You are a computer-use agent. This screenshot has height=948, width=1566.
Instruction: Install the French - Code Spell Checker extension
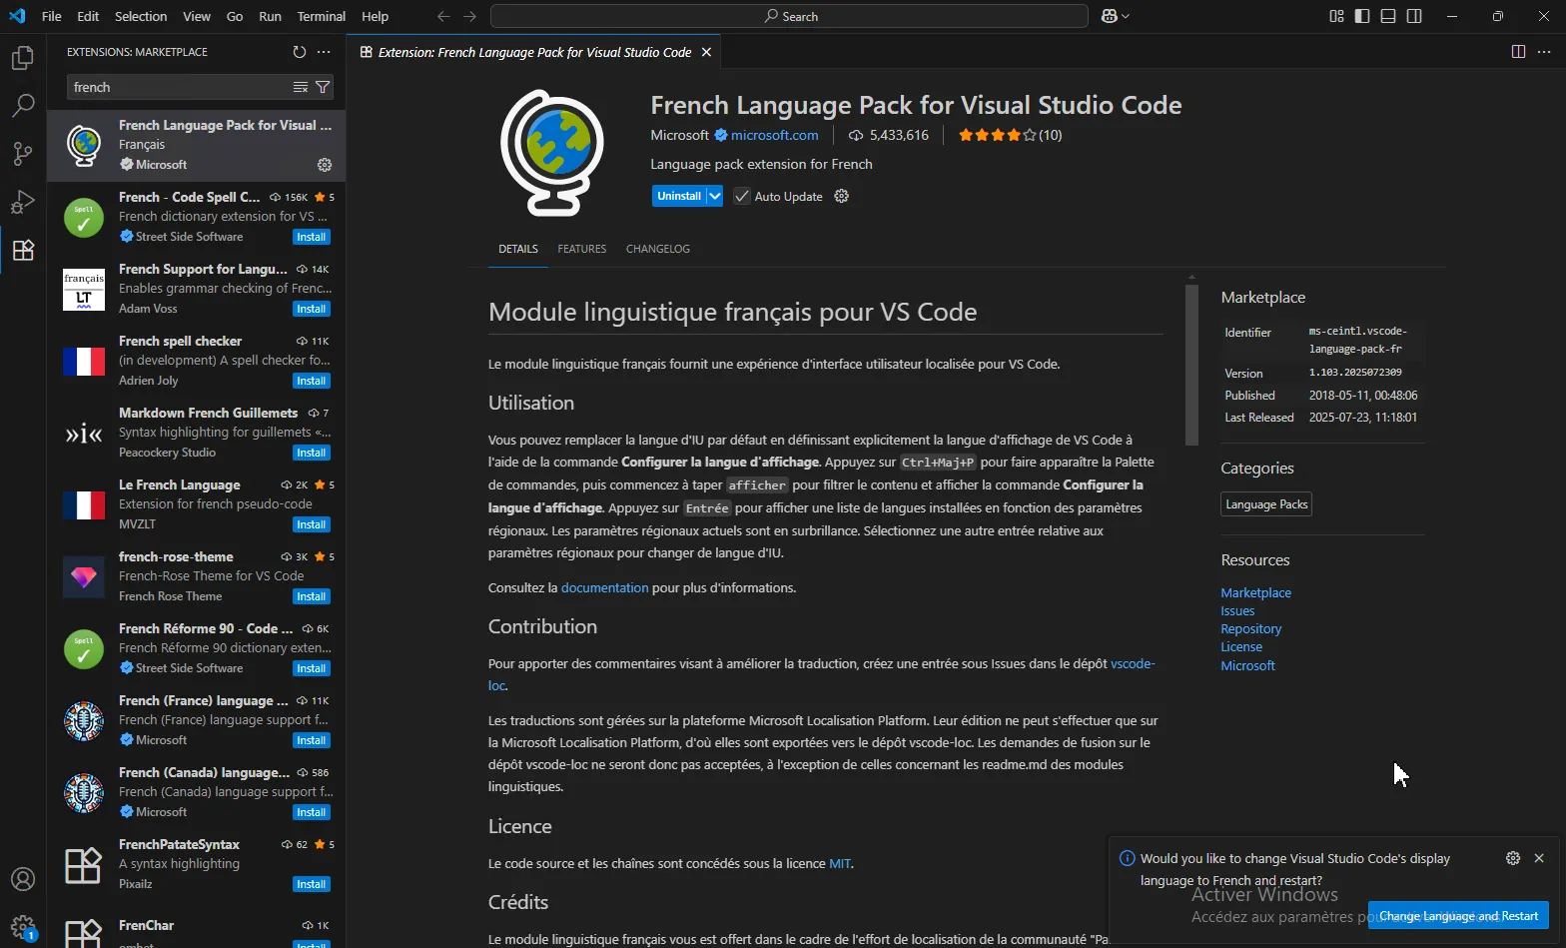pyautogui.click(x=312, y=238)
